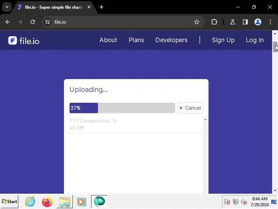Click the page scrollbar down arrow

[x=275, y=191]
